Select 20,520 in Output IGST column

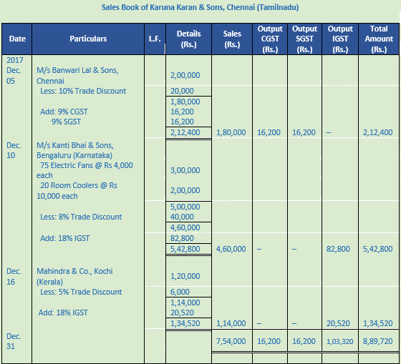pos(338,323)
